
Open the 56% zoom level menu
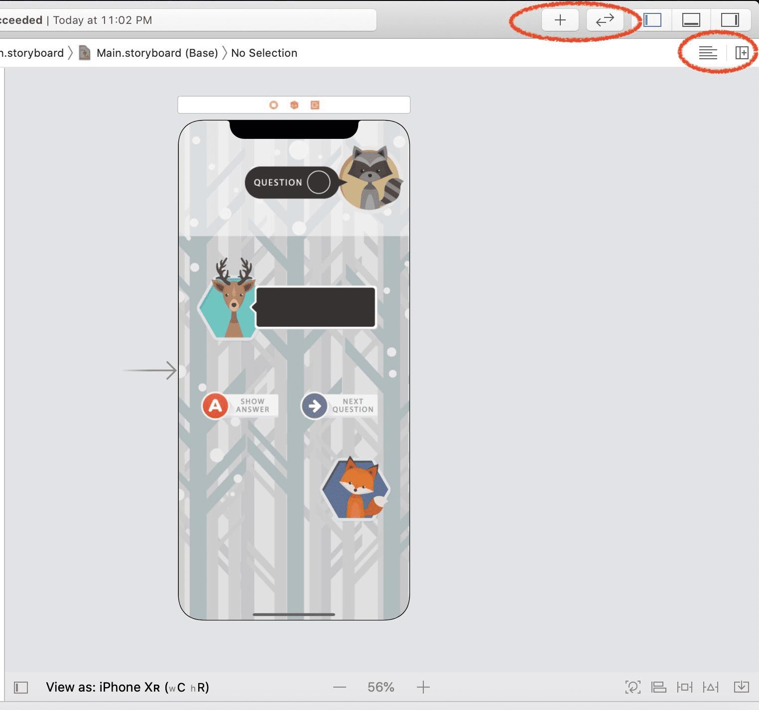[x=381, y=688]
